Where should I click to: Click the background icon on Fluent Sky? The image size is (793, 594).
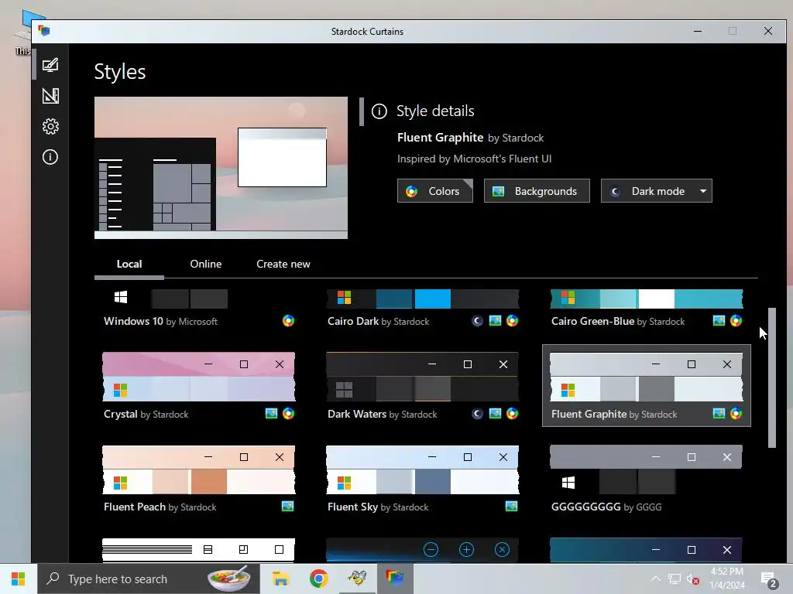(511, 506)
